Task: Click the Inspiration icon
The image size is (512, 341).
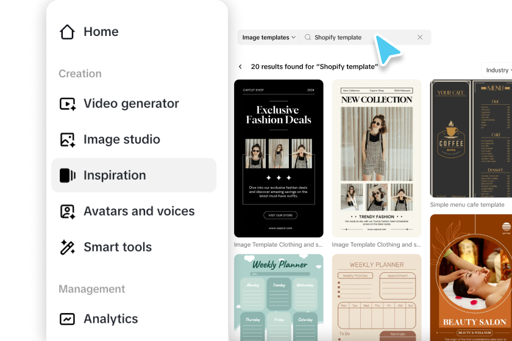Action: coord(67,175)
